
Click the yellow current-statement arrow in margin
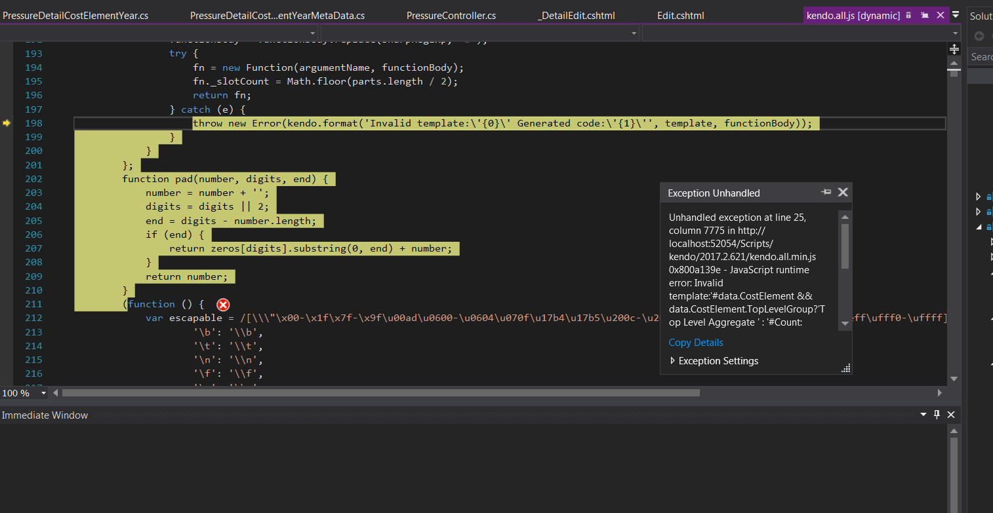pos(7,123)
